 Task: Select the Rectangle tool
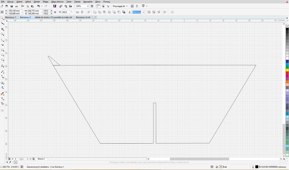[2, 50]
